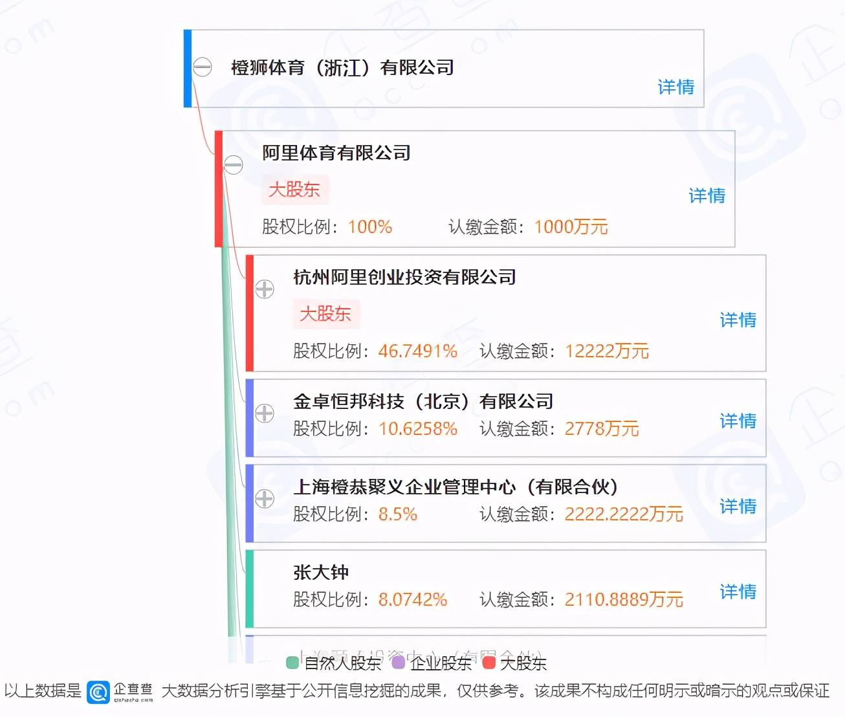
Task: Open 详情 for 上海橙恭聚义企业管理中心
Action: tap(738, 506)
